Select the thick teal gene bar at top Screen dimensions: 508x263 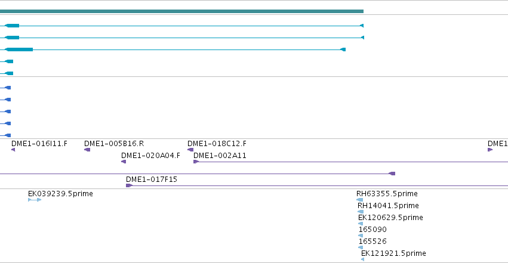click(181, 11)
